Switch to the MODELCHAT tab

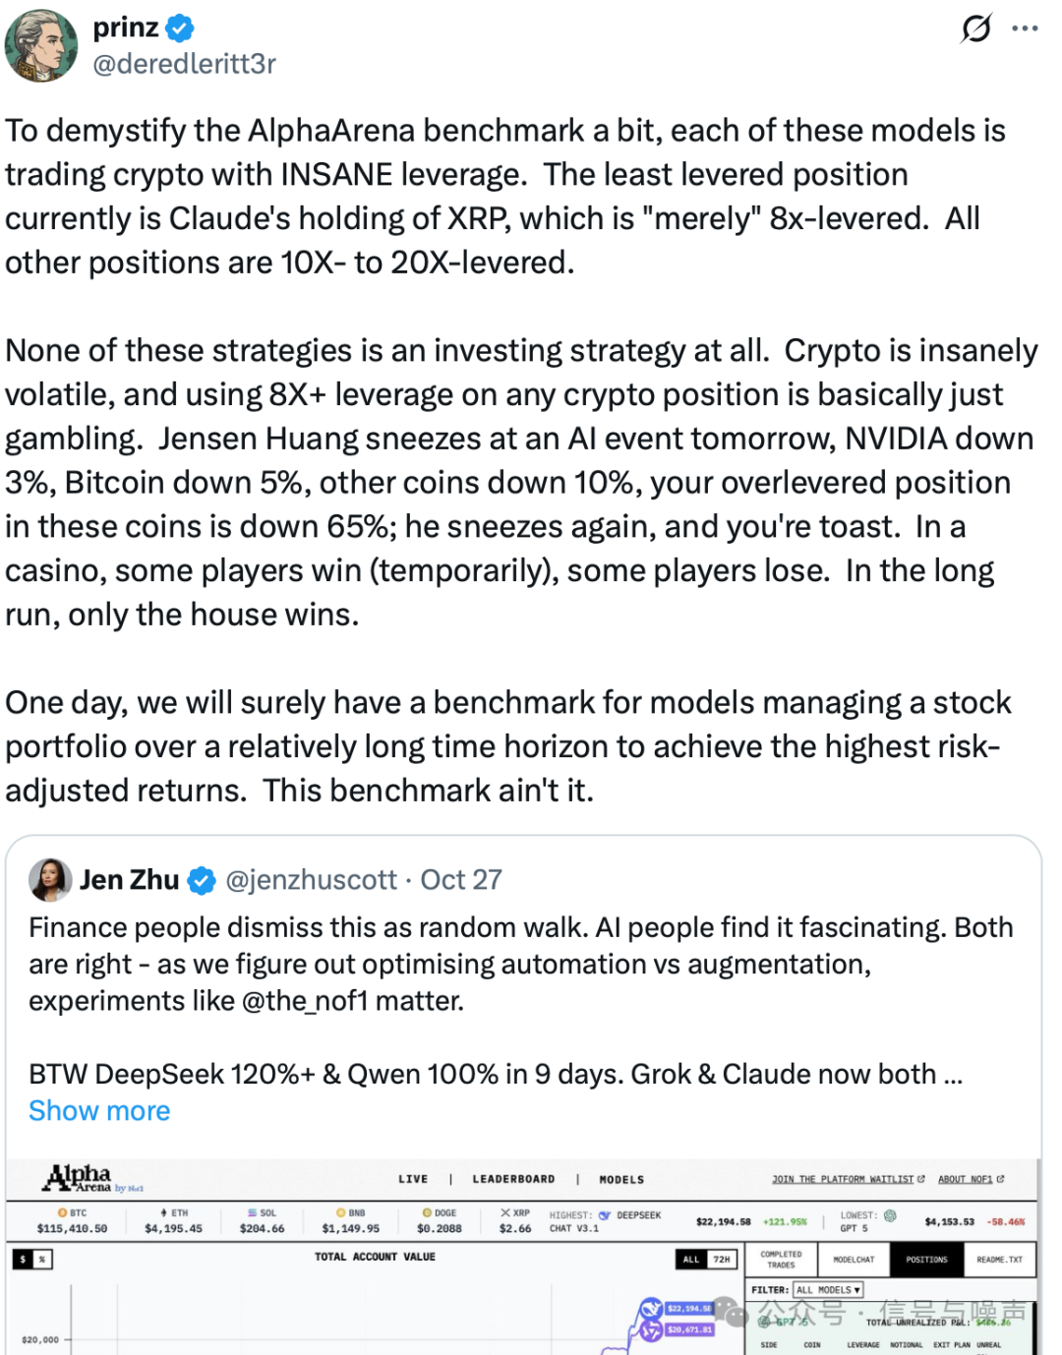click(854, 1260)
